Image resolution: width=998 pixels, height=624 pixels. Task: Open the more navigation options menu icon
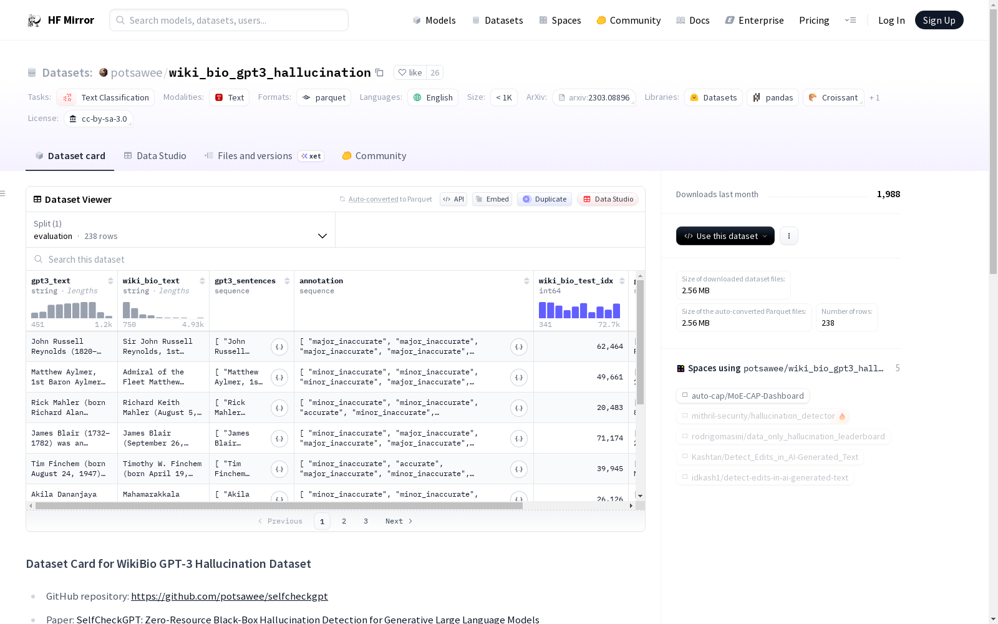pyautogui.click(x=850, y=20)
